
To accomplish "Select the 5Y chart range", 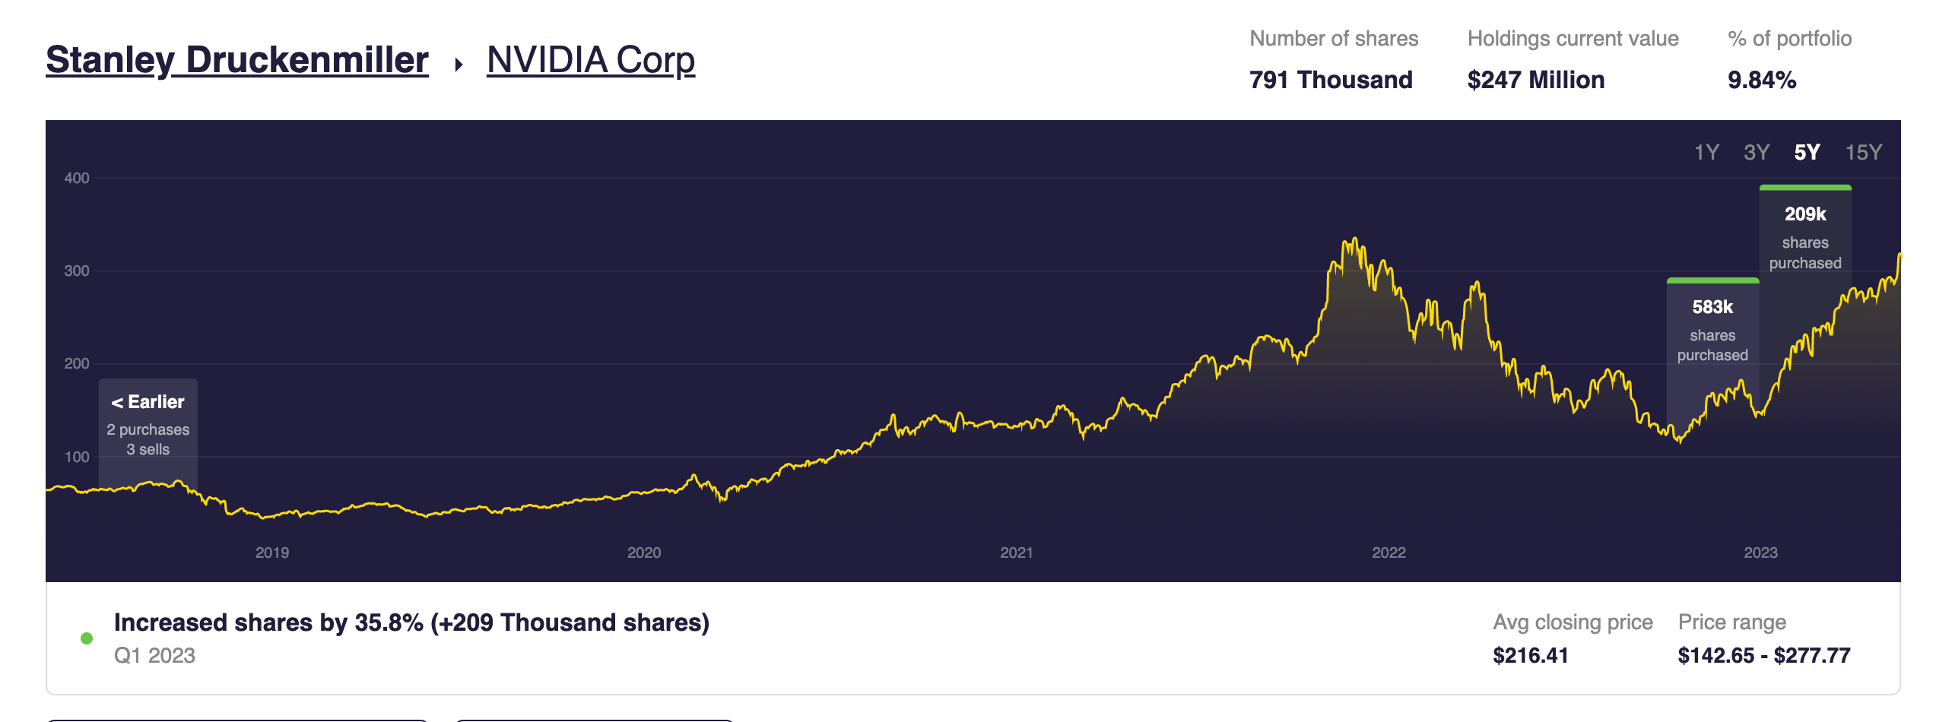I will tap(1807, 153).
